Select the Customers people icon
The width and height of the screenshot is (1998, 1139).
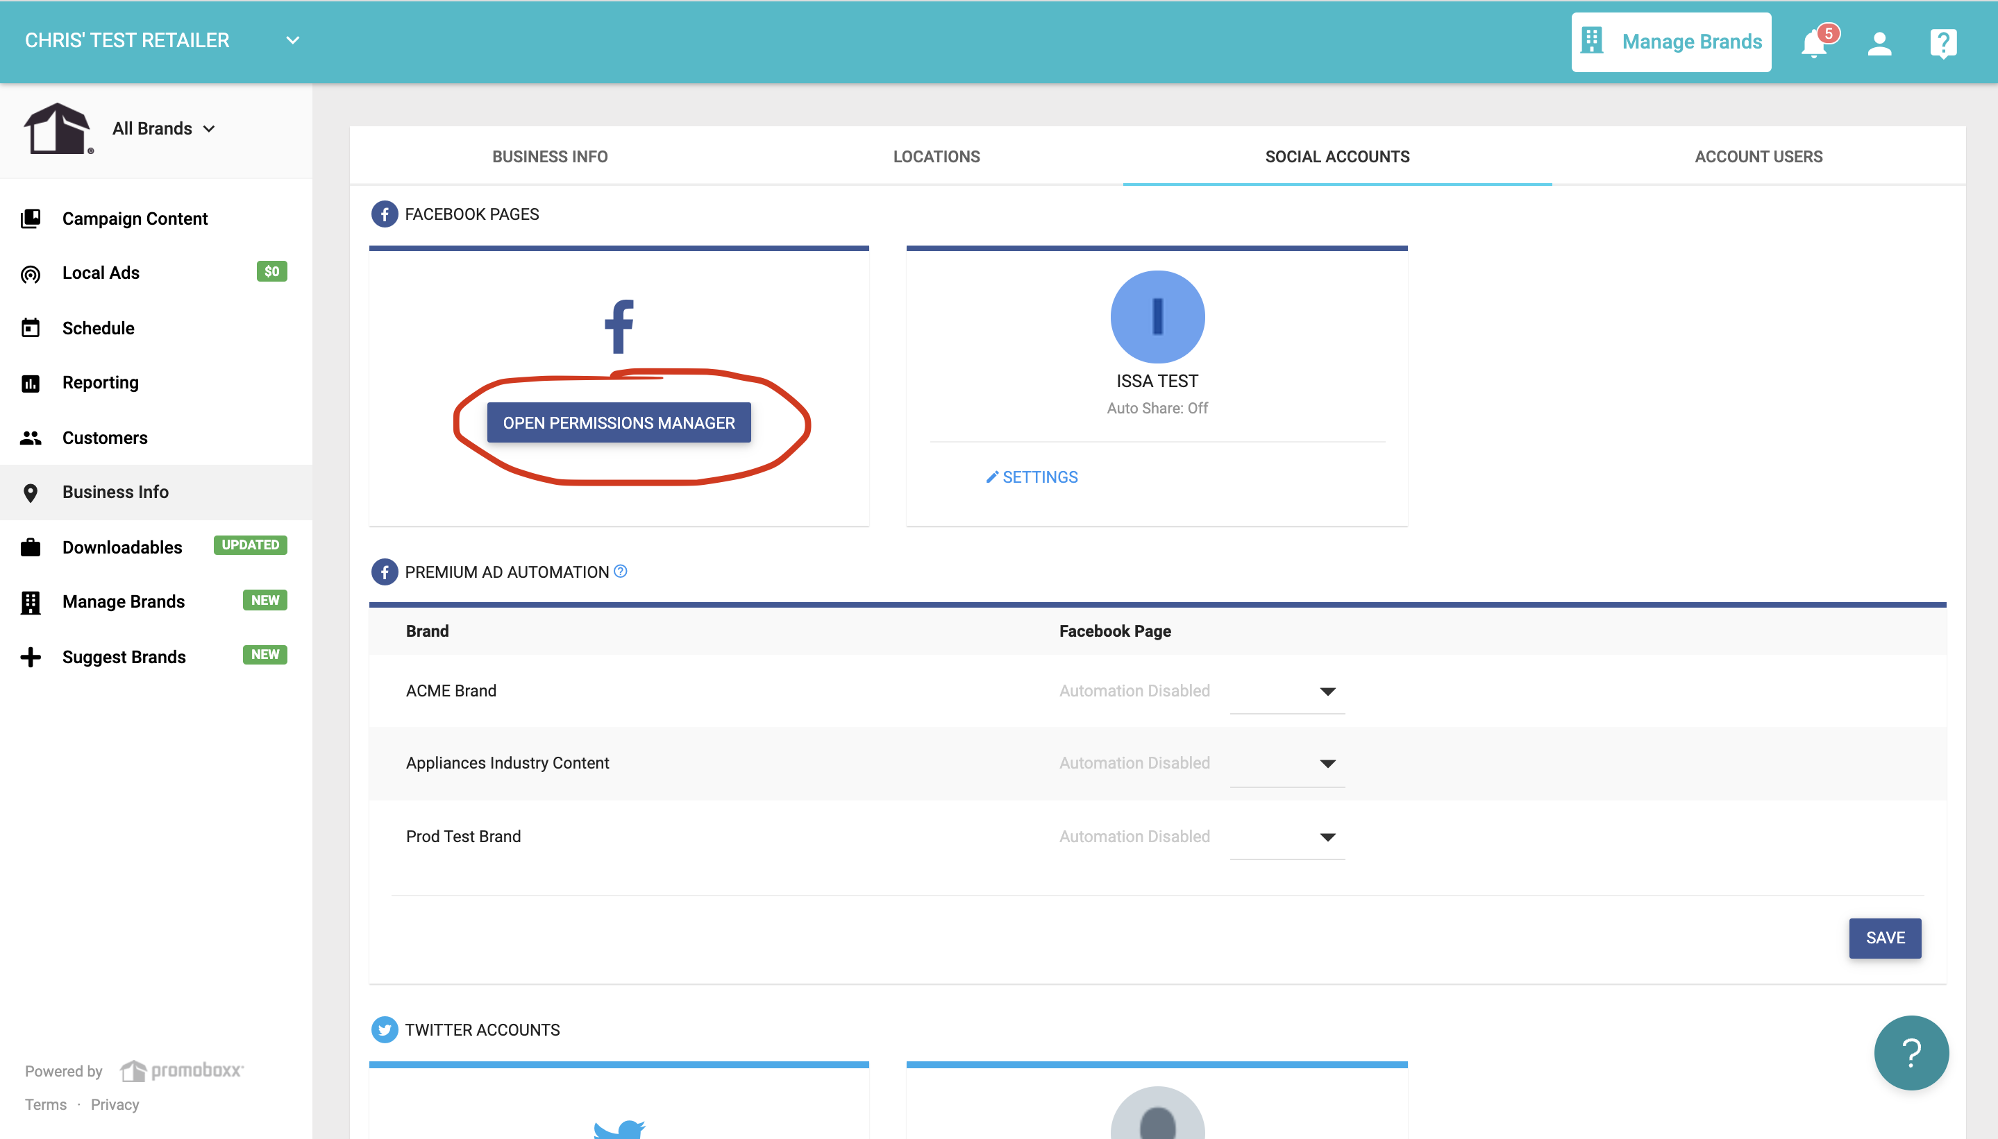coord(31,437)
